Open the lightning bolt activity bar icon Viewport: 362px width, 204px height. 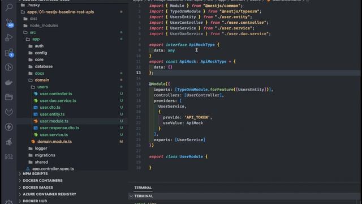coord(9,127)
